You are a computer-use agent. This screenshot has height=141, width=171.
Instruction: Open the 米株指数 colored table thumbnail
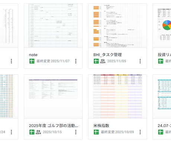tap(117, 96)
